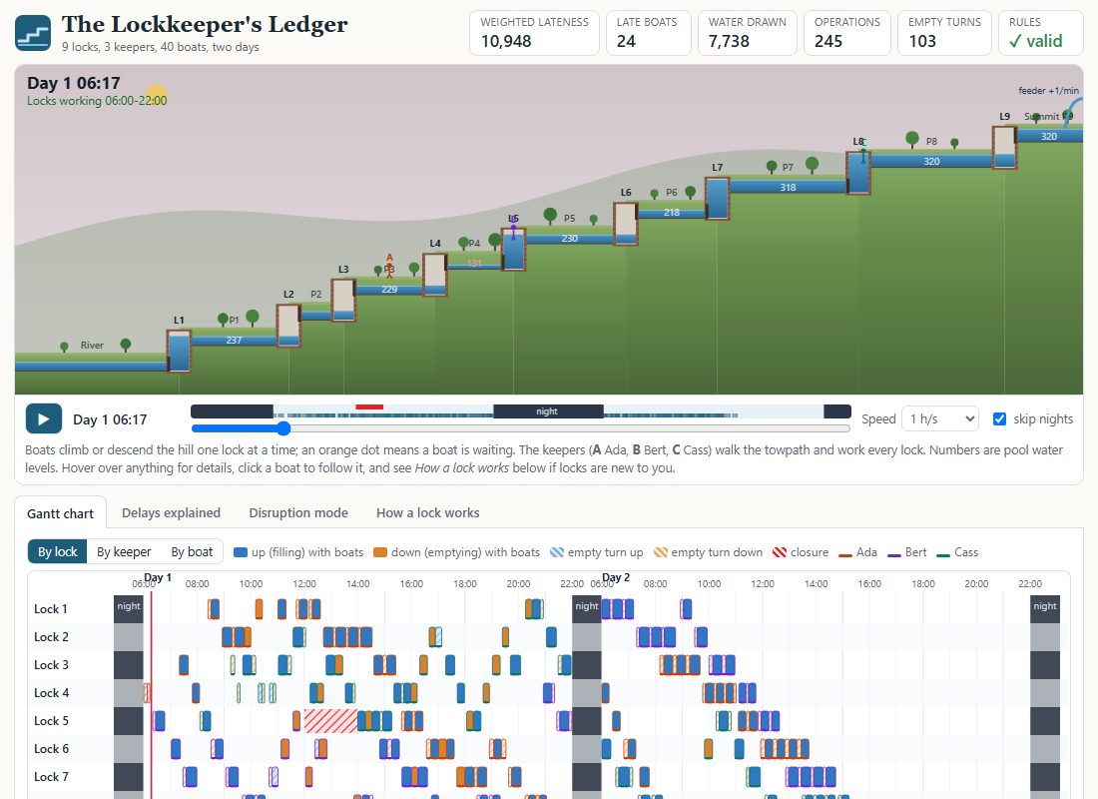Click the sun icon beside the clock
The width and height of the screenshot is (1098, 799).
(156, 94)
